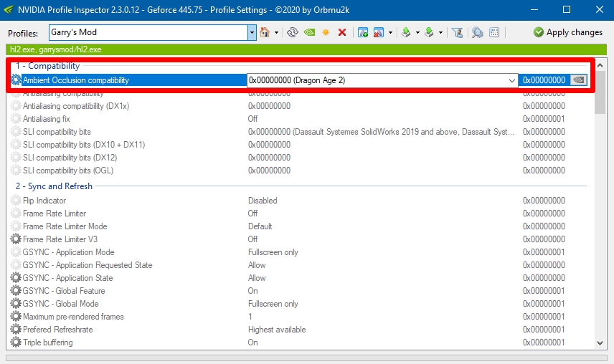The image size is (614, 364).
Task: Click the remove application from profile icon
Action: [379, 32]
